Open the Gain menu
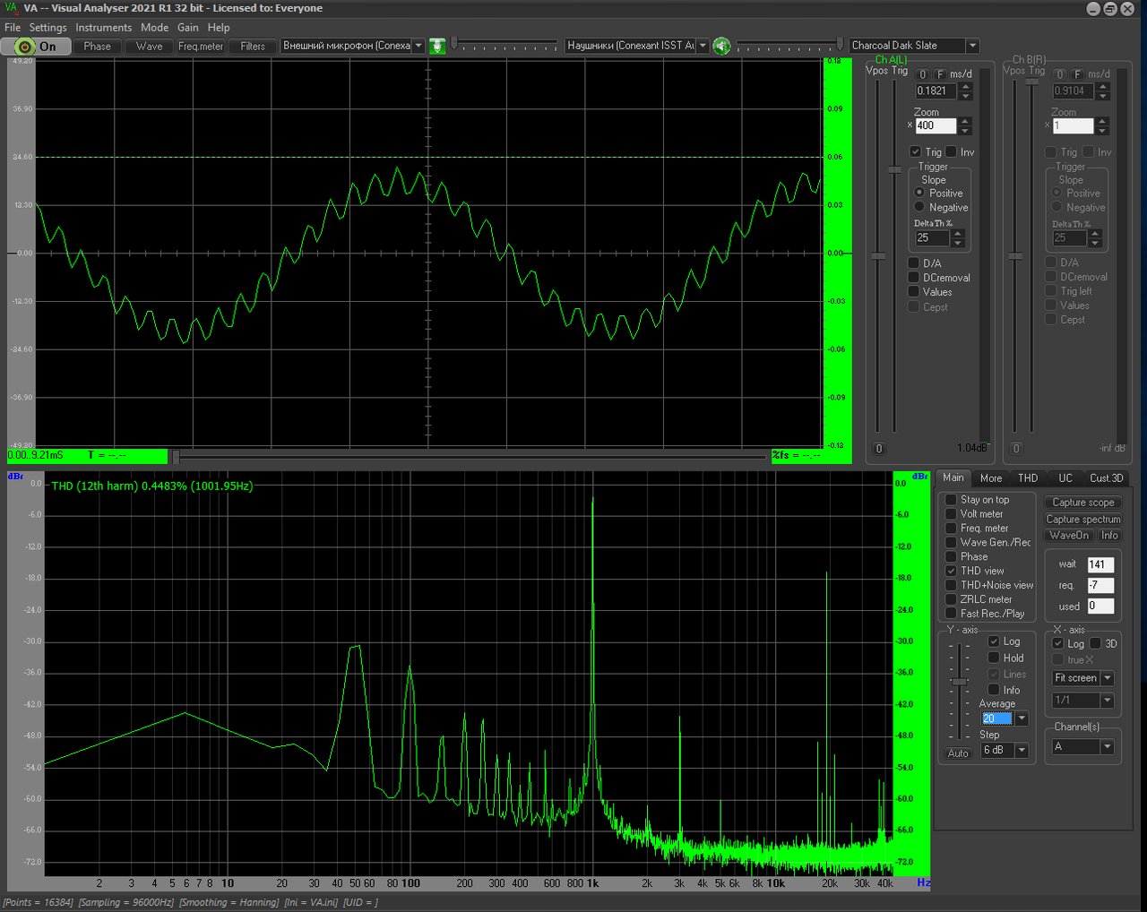 (x=188, y=28)
